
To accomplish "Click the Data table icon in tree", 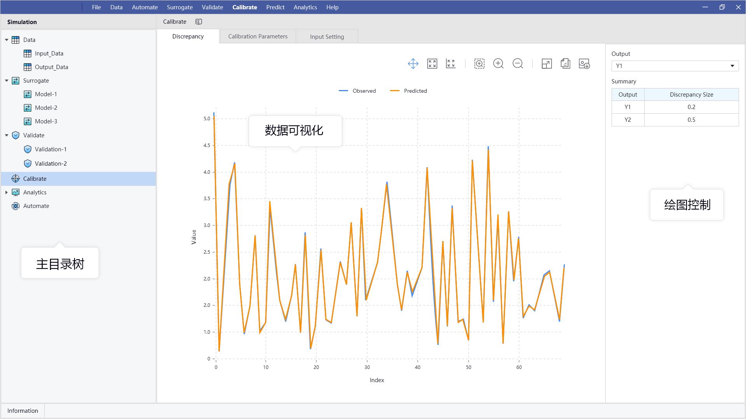I will pos(16,40).
